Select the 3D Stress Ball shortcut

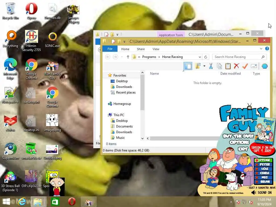coord(11,181)
